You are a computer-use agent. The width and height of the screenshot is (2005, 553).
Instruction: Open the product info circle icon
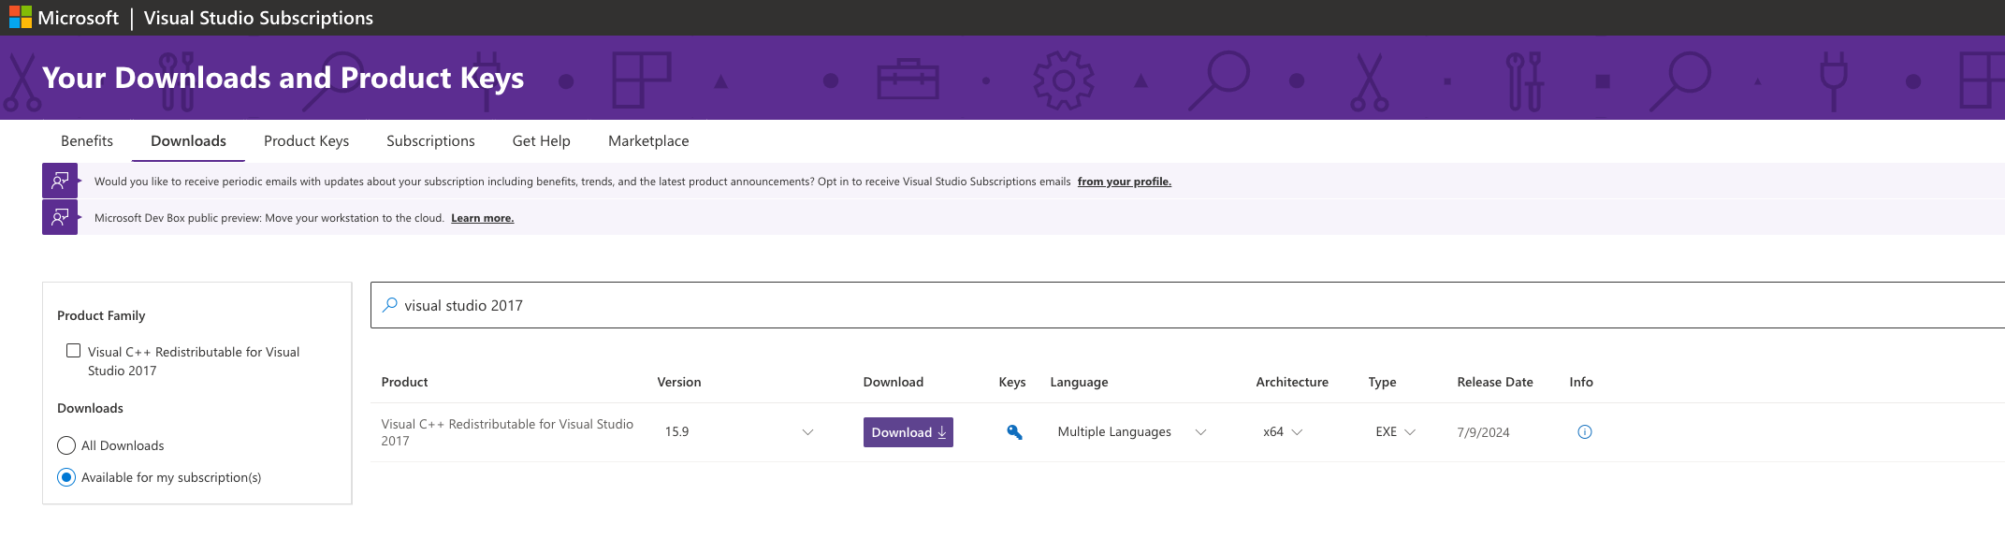point(1585,432)
